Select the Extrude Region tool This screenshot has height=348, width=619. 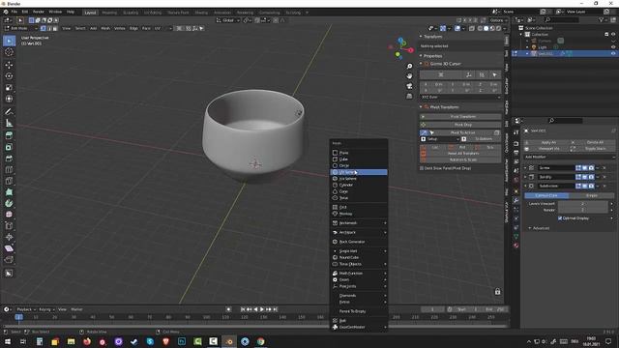click(x=9, y=135)
